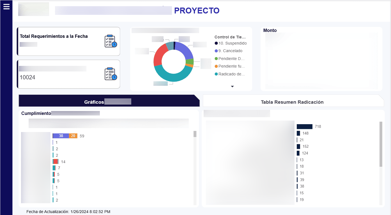Click the Cumplimiento chart vertical scrollbar
The height and width of the screenshot is (215, 391).
[195, 134]
